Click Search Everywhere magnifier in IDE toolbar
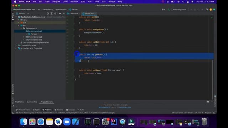The image size is (228, 128). 207,10
